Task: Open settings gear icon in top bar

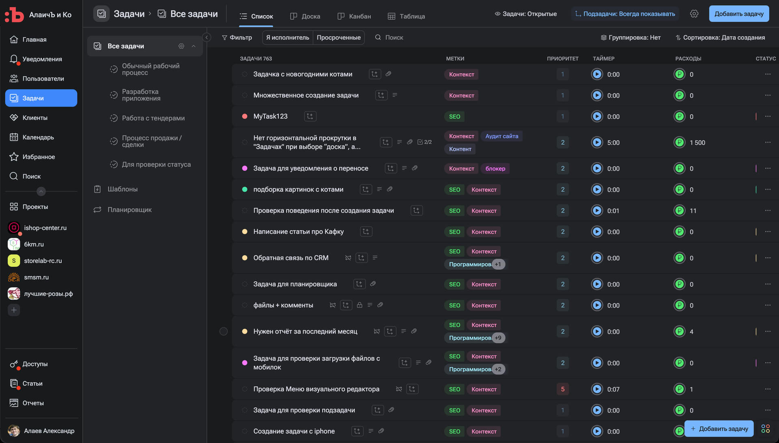Action: click(694, 14)
